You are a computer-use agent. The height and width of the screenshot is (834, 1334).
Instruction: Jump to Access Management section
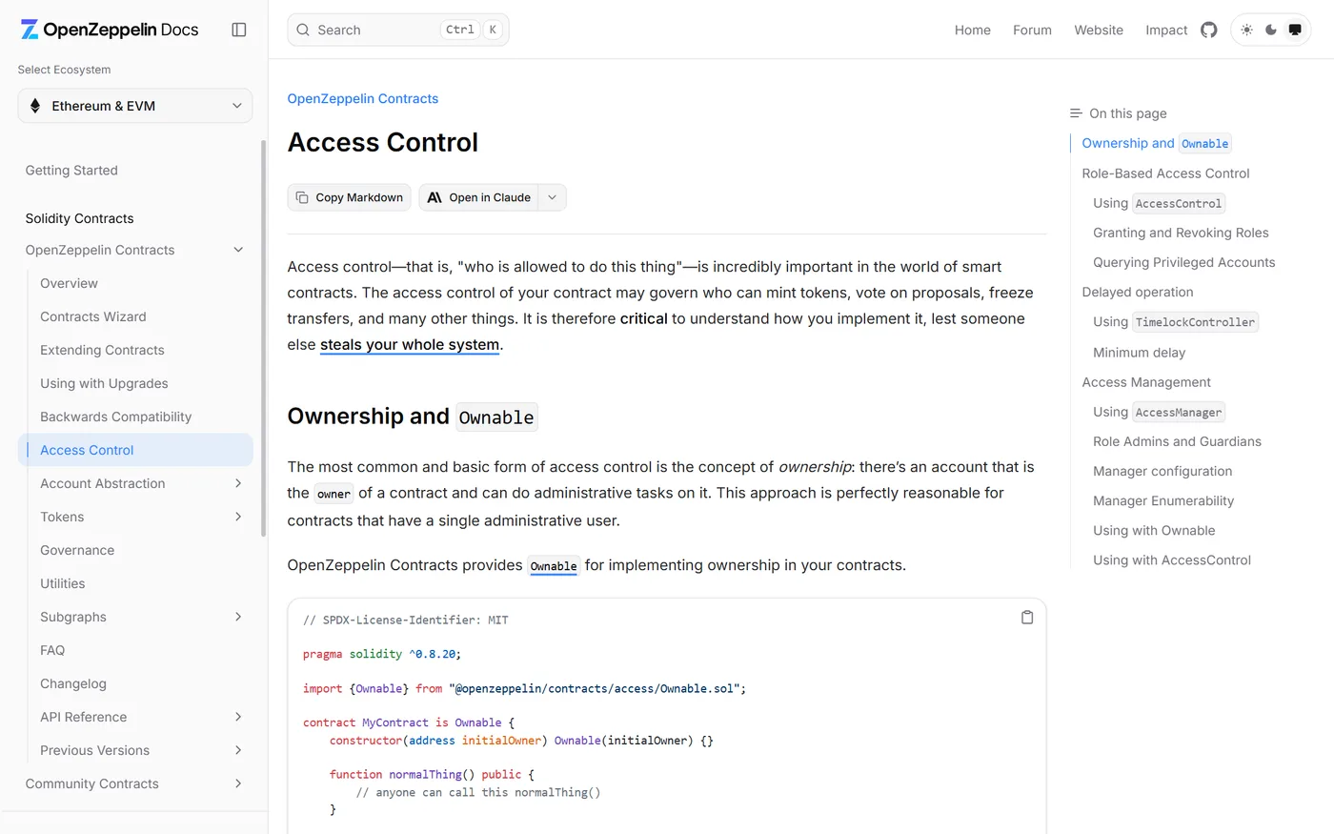click(x=1146, y=382)
